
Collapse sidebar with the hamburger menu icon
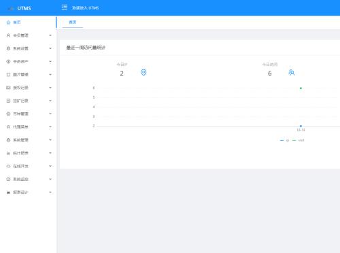click(65, 7)
